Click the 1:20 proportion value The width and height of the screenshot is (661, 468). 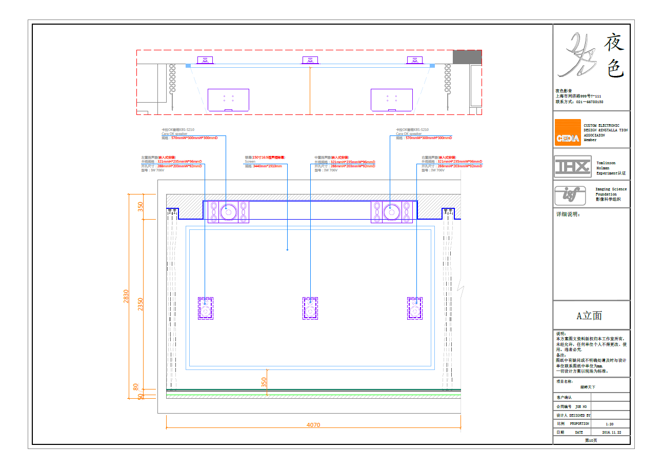[610, 424]
